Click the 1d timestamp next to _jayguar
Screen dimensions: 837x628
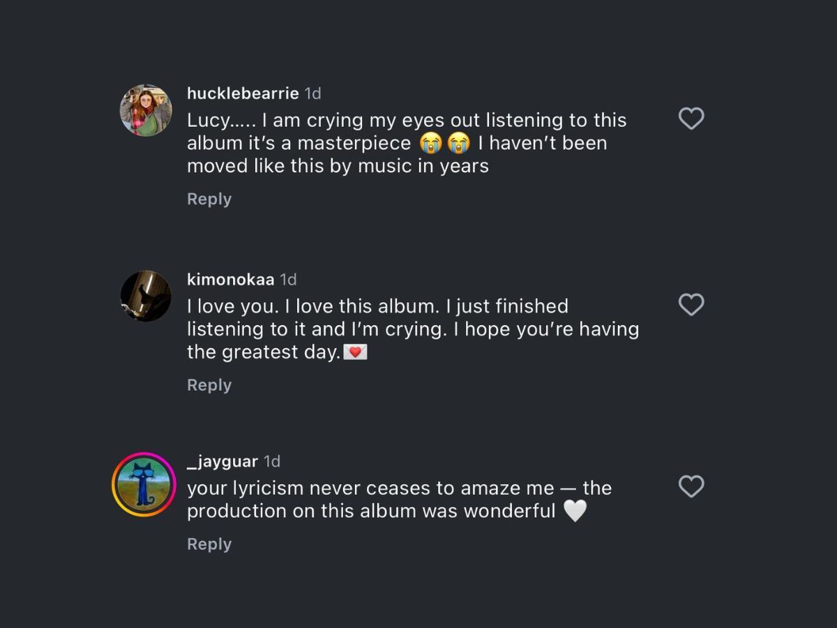[272, 461]
